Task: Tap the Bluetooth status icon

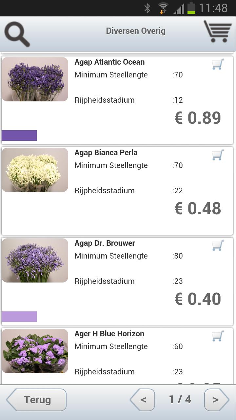Action: pos(147,8)
